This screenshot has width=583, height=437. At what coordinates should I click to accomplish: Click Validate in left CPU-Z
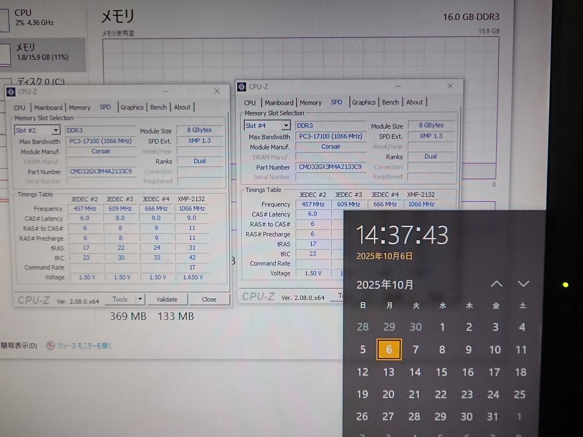(x=167, y=300)
